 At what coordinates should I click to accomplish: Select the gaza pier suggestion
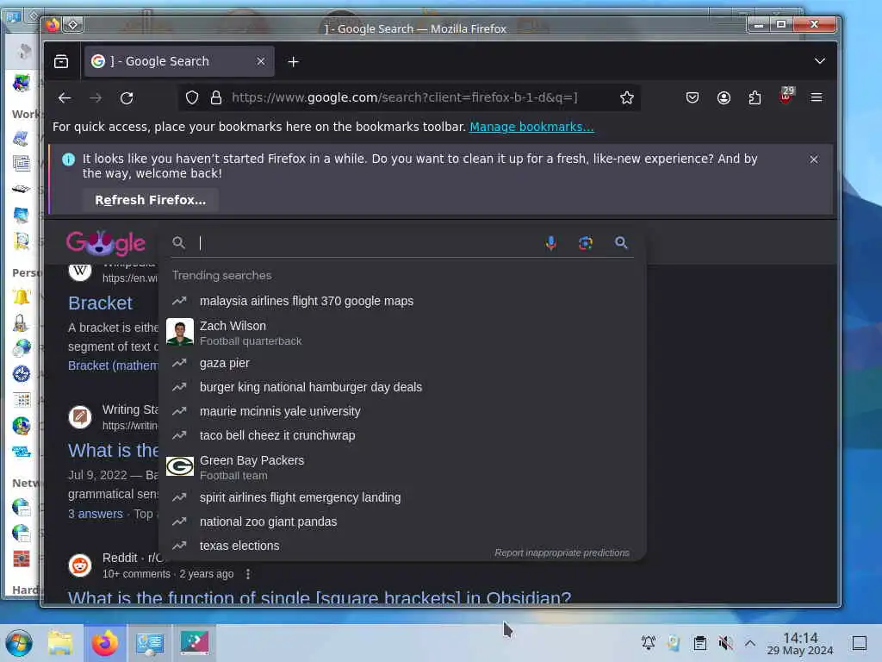coord(402,363)
